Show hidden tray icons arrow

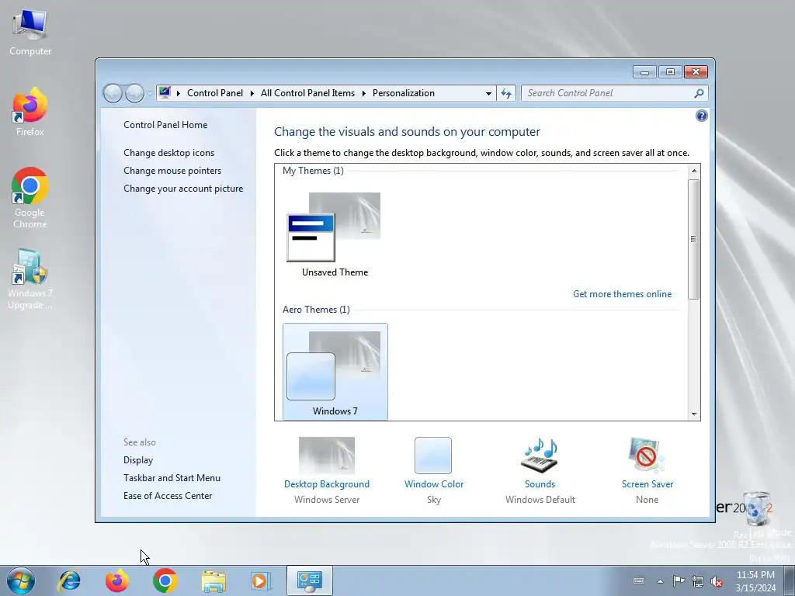[660, 581]
